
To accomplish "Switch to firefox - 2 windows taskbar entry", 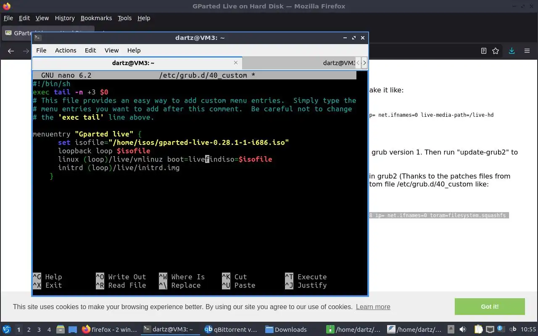I will (x=109, y=329).
